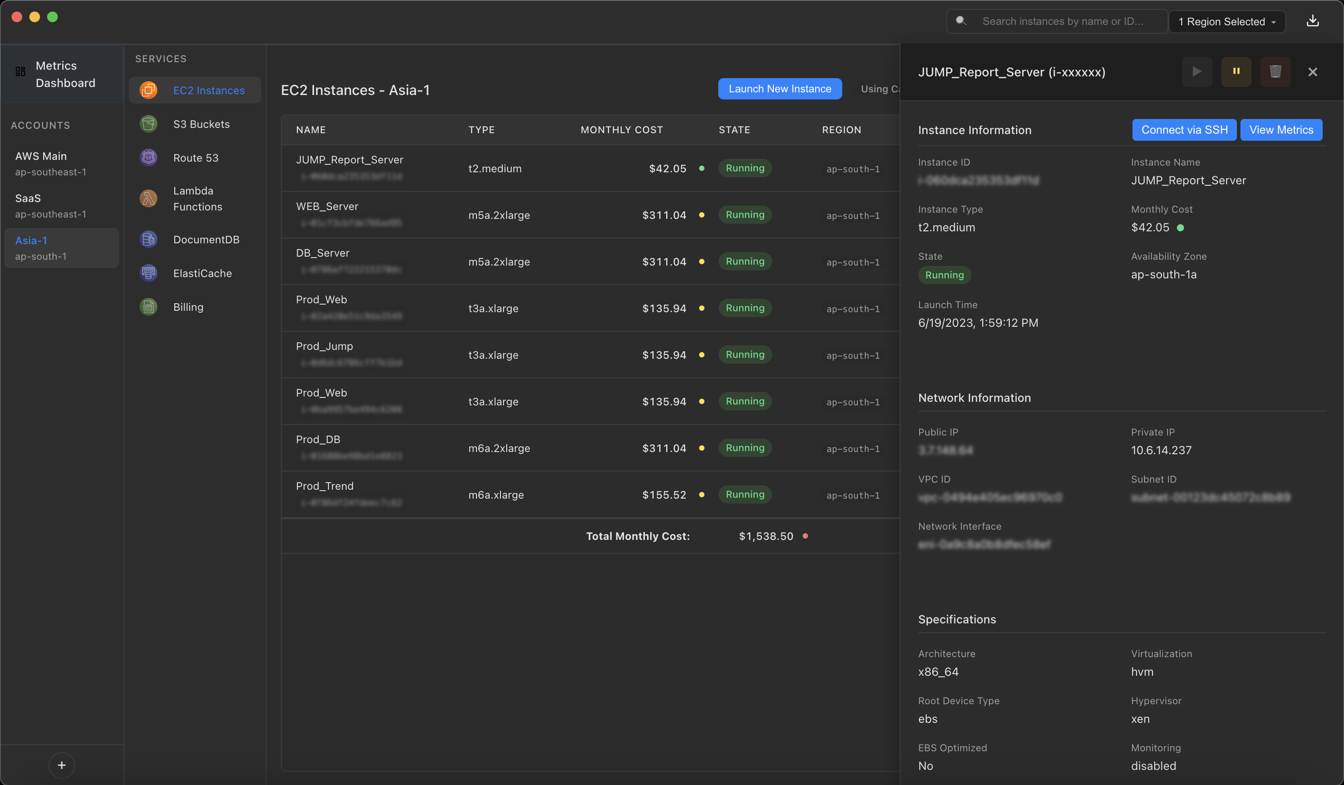Open the Billing service icon
The width and height of the screenshot is (1344, 785).
(148, 307)
